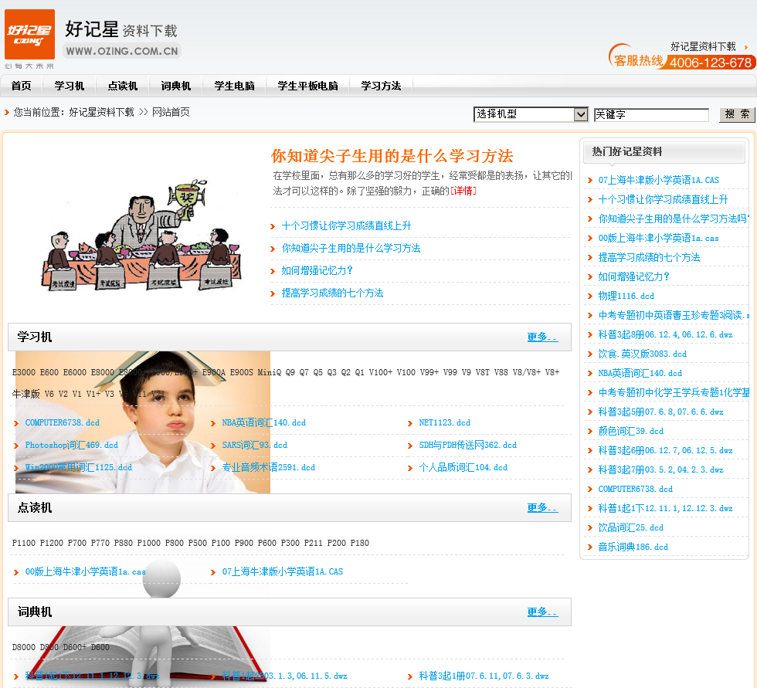Open 科普3起8册06.12.4,06.12.6.dwz link
757x688 pixels.
[665, 335]
